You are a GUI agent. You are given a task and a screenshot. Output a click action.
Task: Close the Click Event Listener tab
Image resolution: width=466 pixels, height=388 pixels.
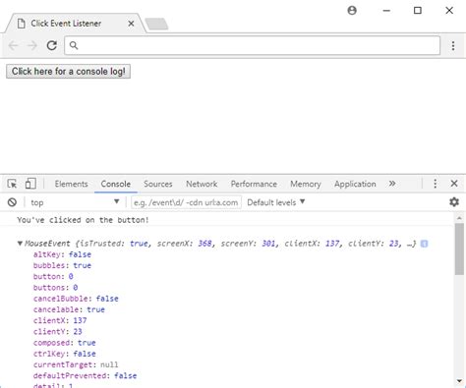point(131,24)
